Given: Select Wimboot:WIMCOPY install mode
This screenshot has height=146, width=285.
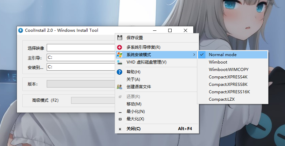Looking at the screenshot, I should pyautogui.click(x=233, y=70).
